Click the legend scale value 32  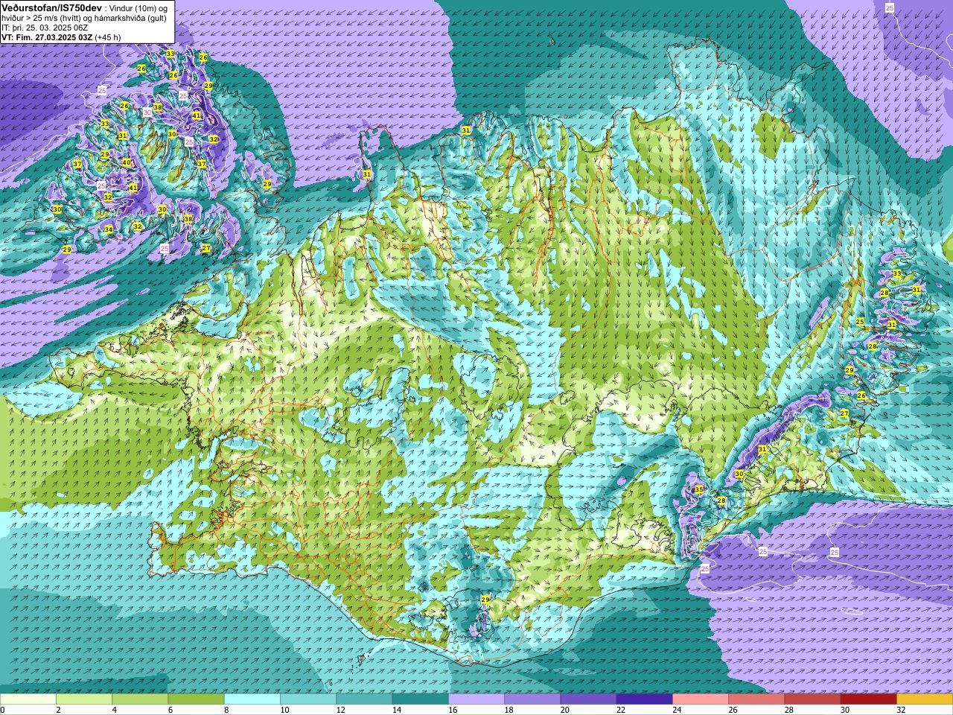tap(902, 710)
